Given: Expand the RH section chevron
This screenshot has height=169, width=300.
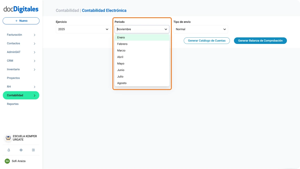Looking at the screenshot, I should (34, 87).
